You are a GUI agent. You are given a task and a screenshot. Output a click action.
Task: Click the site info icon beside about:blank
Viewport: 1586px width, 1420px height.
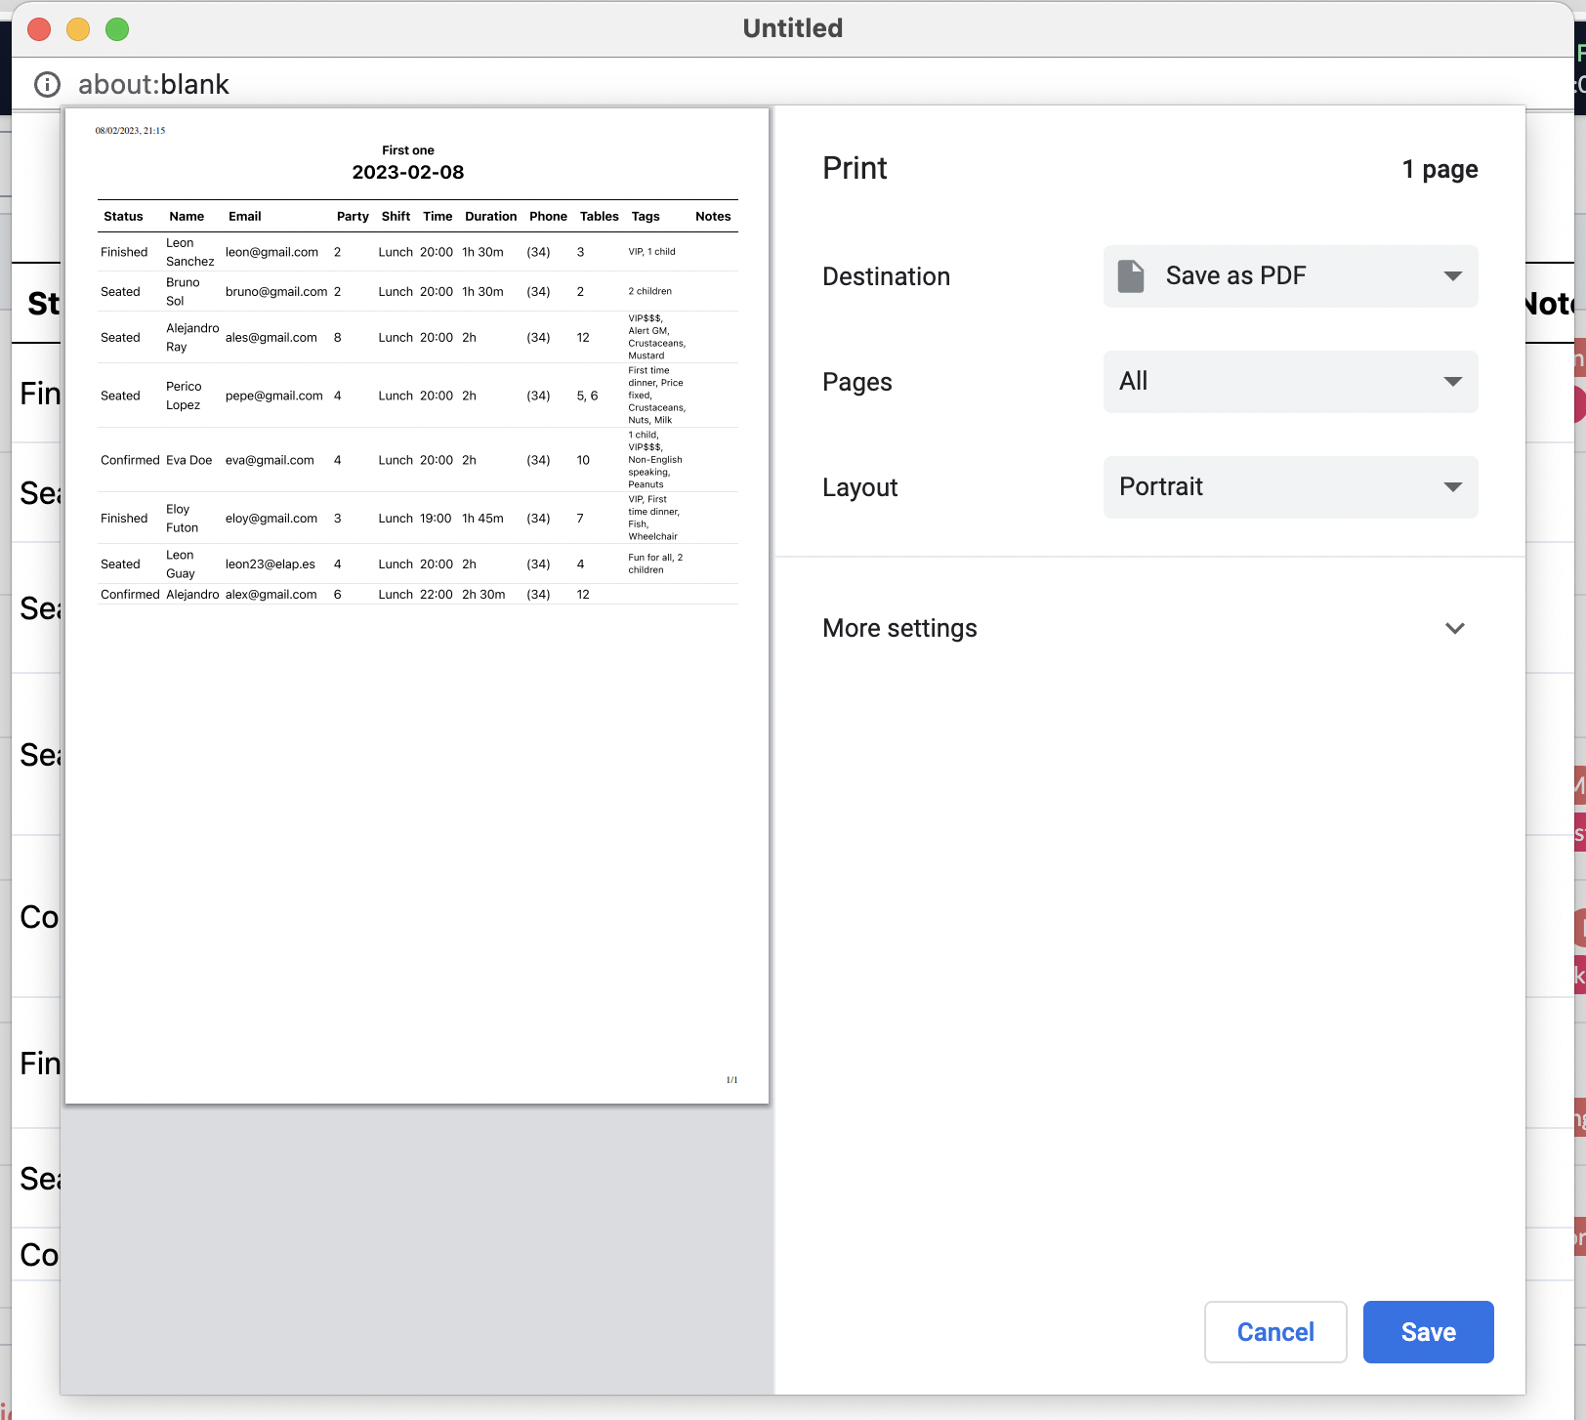tap(47, 85)
